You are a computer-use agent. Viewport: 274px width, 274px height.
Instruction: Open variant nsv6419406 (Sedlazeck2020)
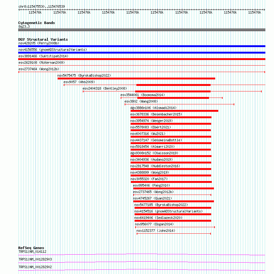[158, 218]
